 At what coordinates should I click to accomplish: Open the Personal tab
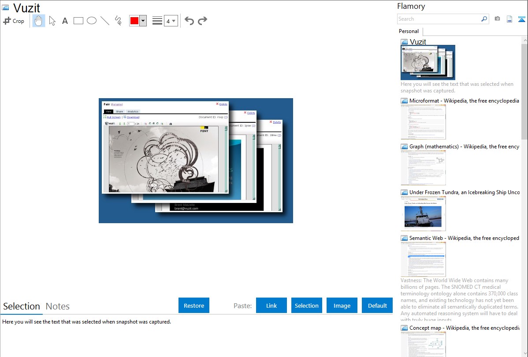[x=409, y=31]
